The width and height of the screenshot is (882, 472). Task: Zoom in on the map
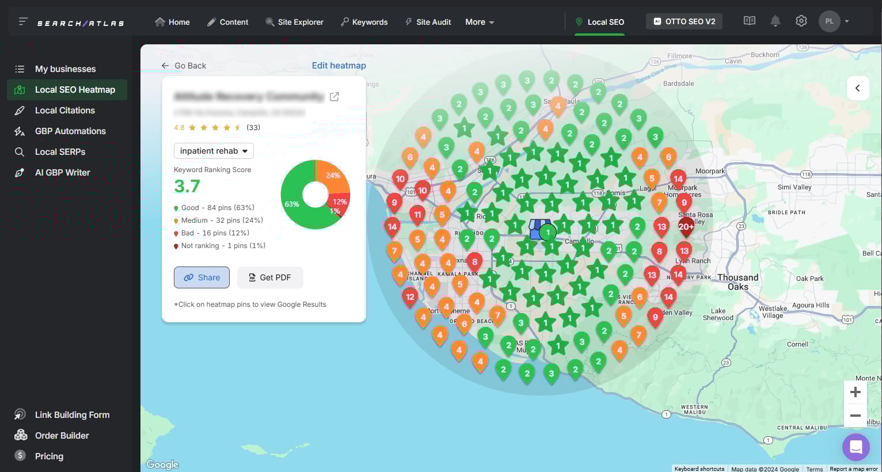click(856, 393)
